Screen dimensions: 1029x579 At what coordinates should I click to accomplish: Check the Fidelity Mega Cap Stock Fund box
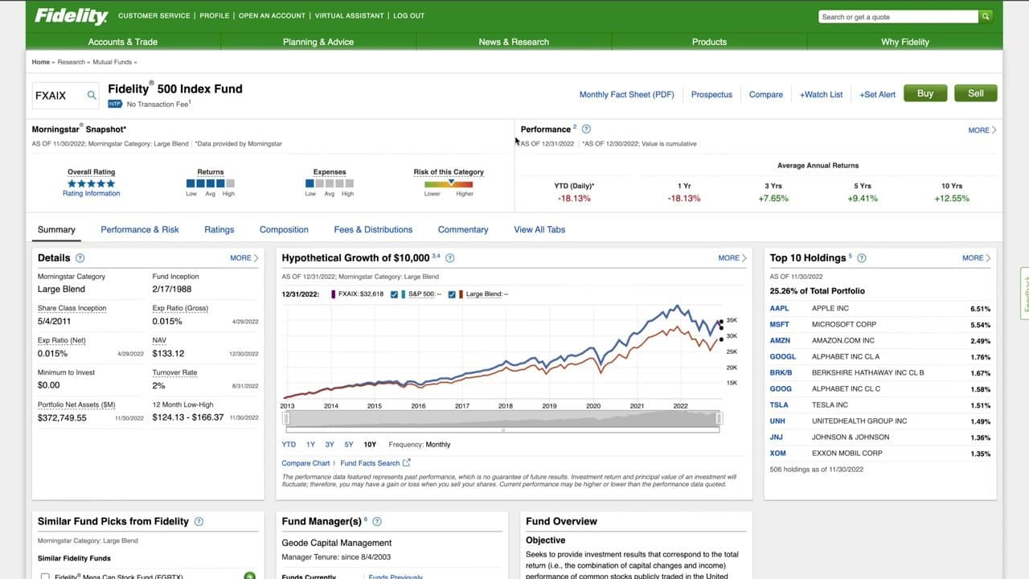click(45, 577)
